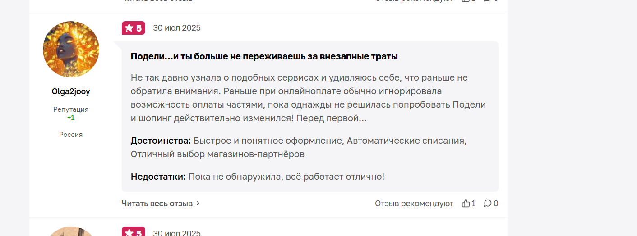Click the Репутация label under username

(x=71, y=109)
